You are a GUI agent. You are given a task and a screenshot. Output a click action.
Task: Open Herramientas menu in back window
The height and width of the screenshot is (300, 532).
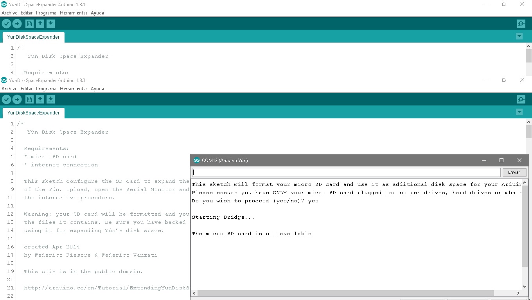pos(74,13)
